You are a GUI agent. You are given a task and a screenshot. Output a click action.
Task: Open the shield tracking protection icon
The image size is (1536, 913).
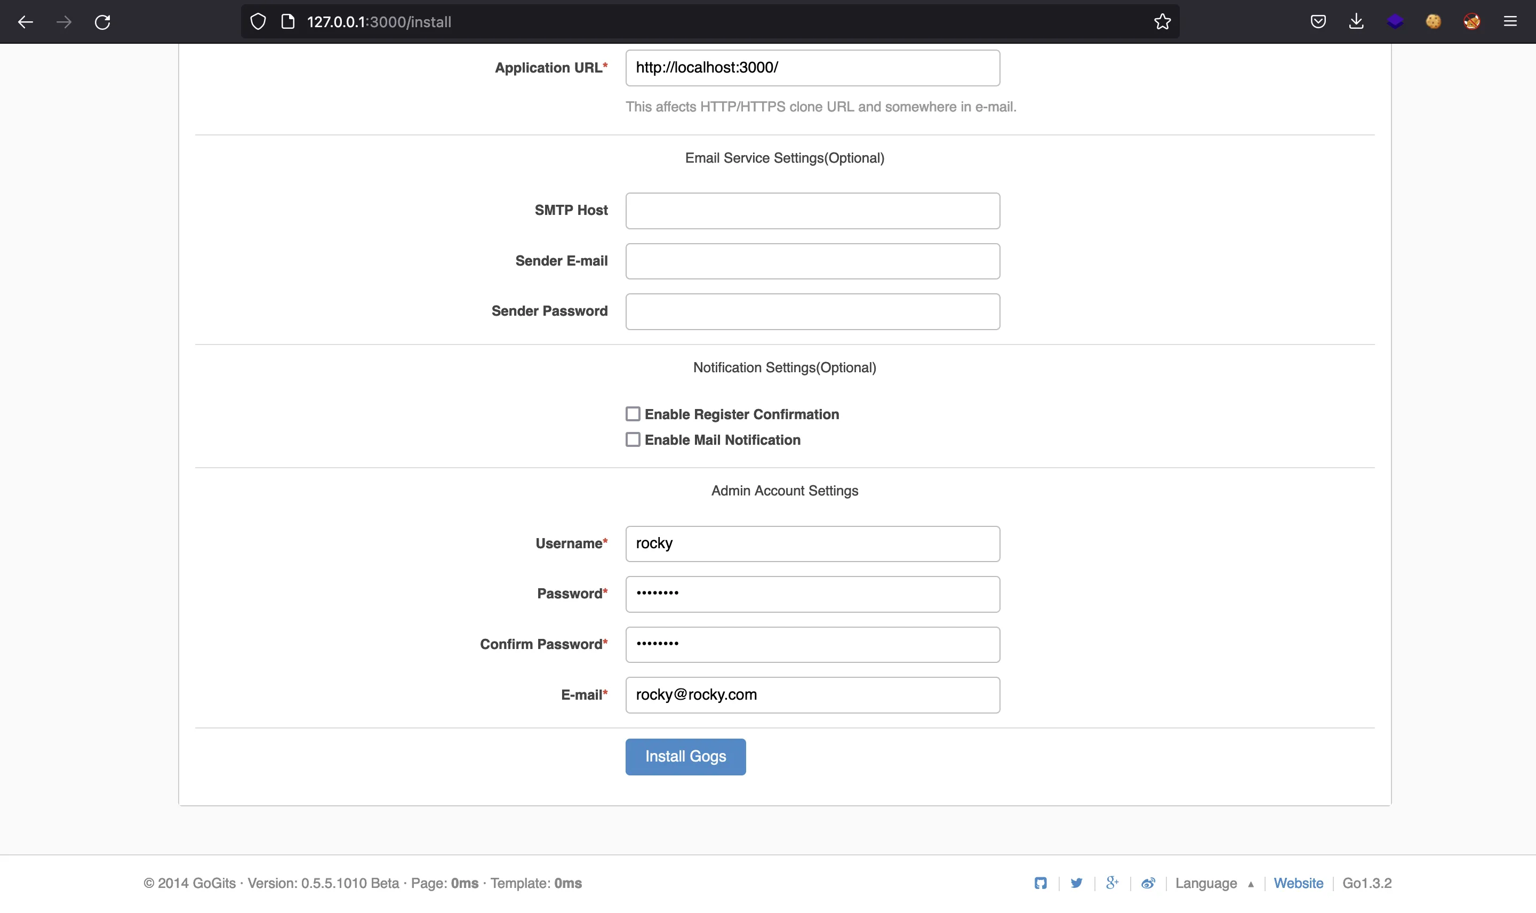pyautogui.click(x=258, y=21)
